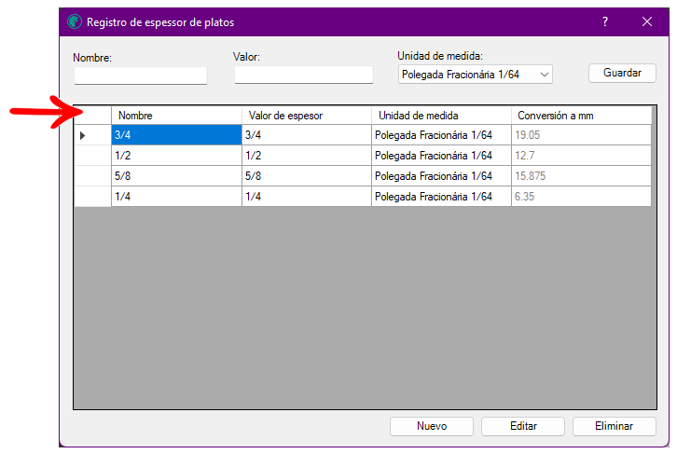The width and height of the screenshot is (677, 454).
Task: Click the Eliminar button
Action: click(x=614, y=426)
